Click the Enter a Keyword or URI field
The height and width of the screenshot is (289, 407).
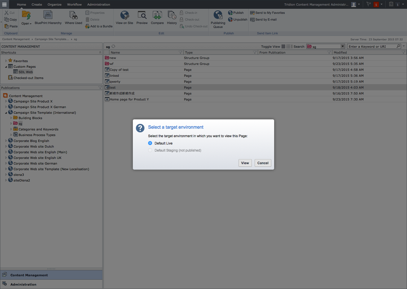point(371,47)
